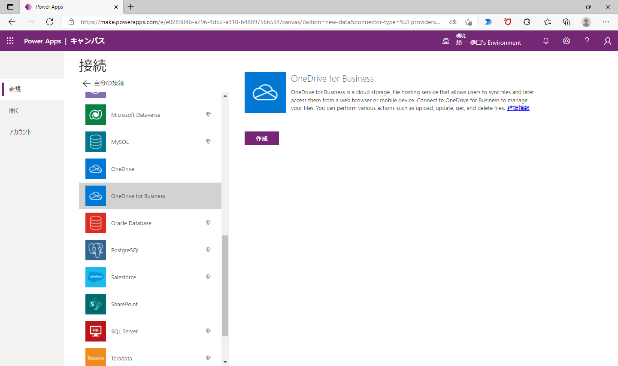Screen dimensions: 618x366
Task: Click the red shield extension icon
Action: pos(508,22)
